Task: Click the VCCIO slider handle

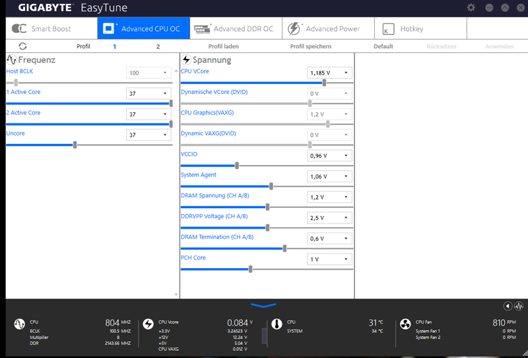Action: click(237, 166)
